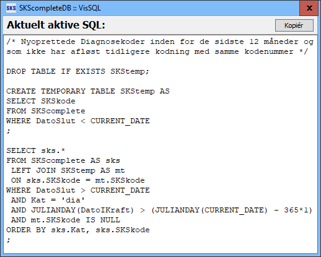
Task: Click the 'LEFT JOIN SKStemp AS mt' line
Action: tap(68, 170)
